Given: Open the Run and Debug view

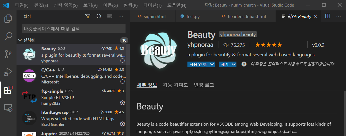Looking at the screenshot, I should point(8,72).
